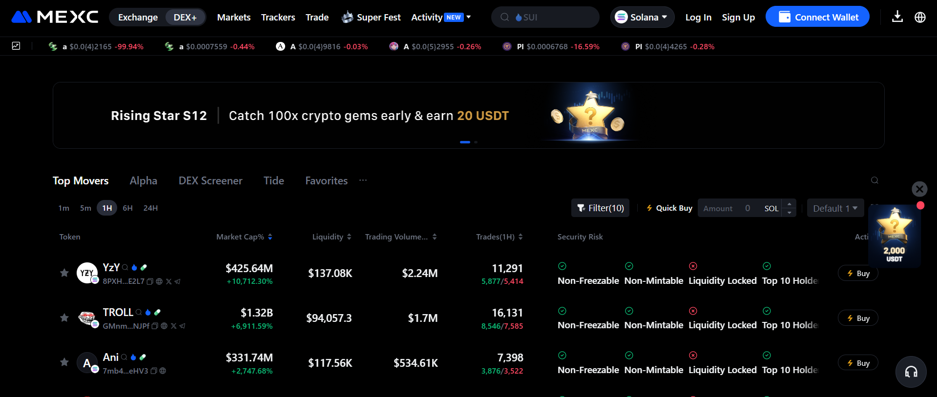Screen dimensions: 937x397
Task: Select the 1H timeframe
Action: click(x=107, y=208)
